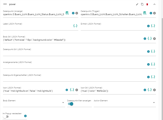
Task: Click the Icon (JSON Format) input field
Action: (x=33, y=91)
